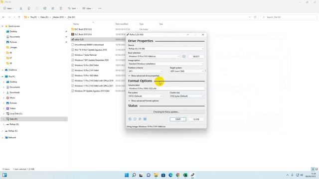Click the SELECT button in Rufus
The image size is (319, 179).
196,56
